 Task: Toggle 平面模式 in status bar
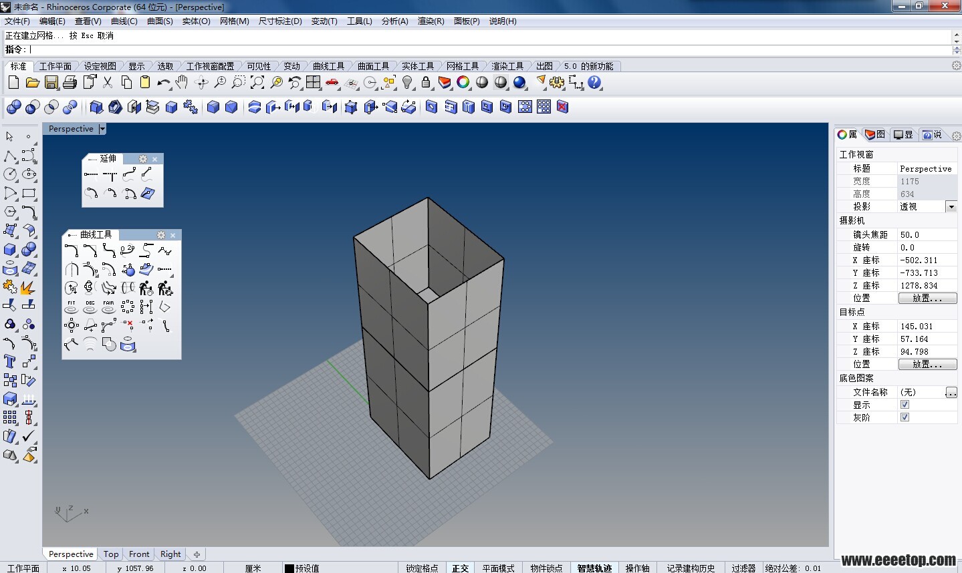[x=499, y=568]
